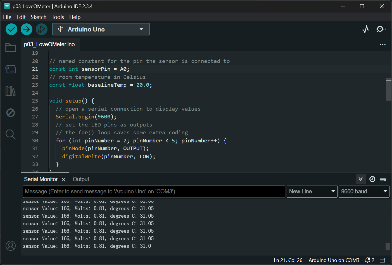Toggle the bottom panel from status bar
Viewport: 392px width, 265px height.
pyautogui.click(x=383, y=260)
